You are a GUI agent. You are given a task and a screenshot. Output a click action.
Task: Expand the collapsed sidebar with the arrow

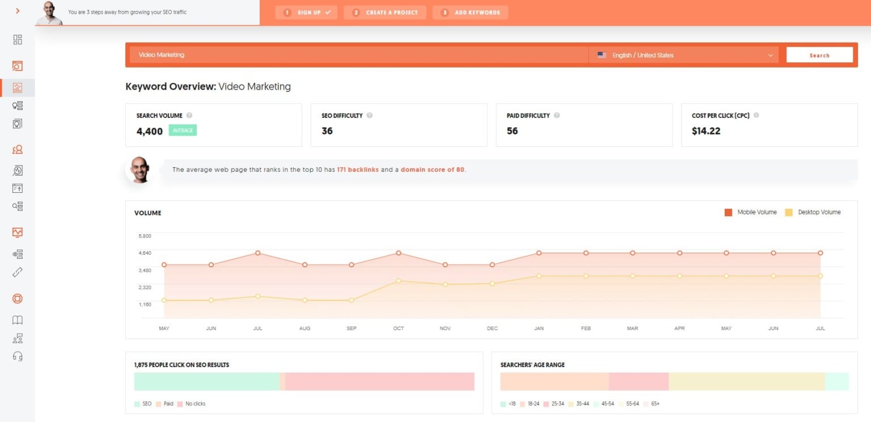coord(18,11)
